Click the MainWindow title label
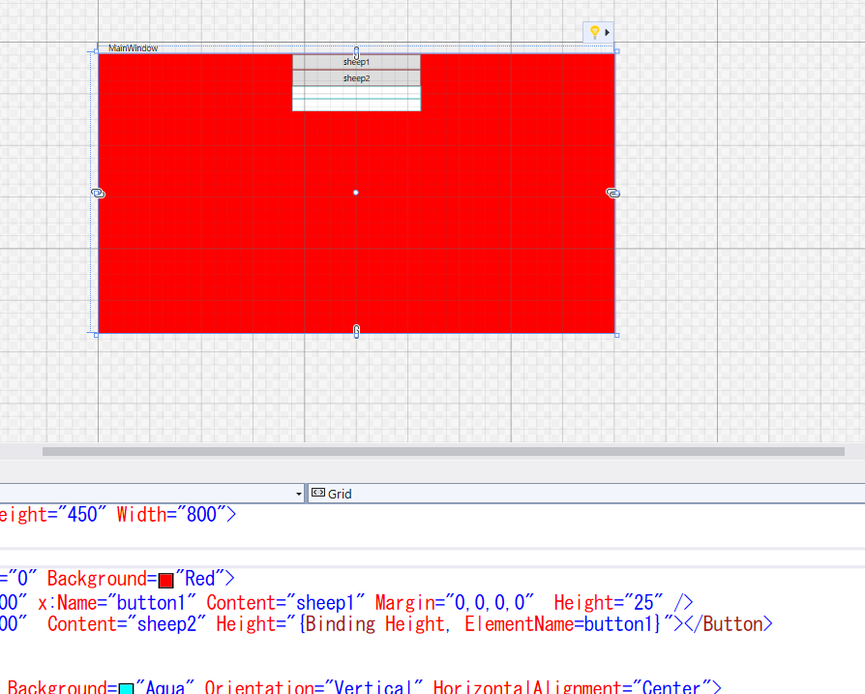Image resolution: width=865 pixels, height=694 pixels. 133,48
